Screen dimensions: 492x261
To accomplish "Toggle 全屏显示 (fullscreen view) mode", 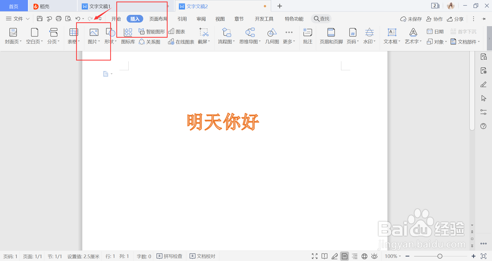I will coord(314,256).
